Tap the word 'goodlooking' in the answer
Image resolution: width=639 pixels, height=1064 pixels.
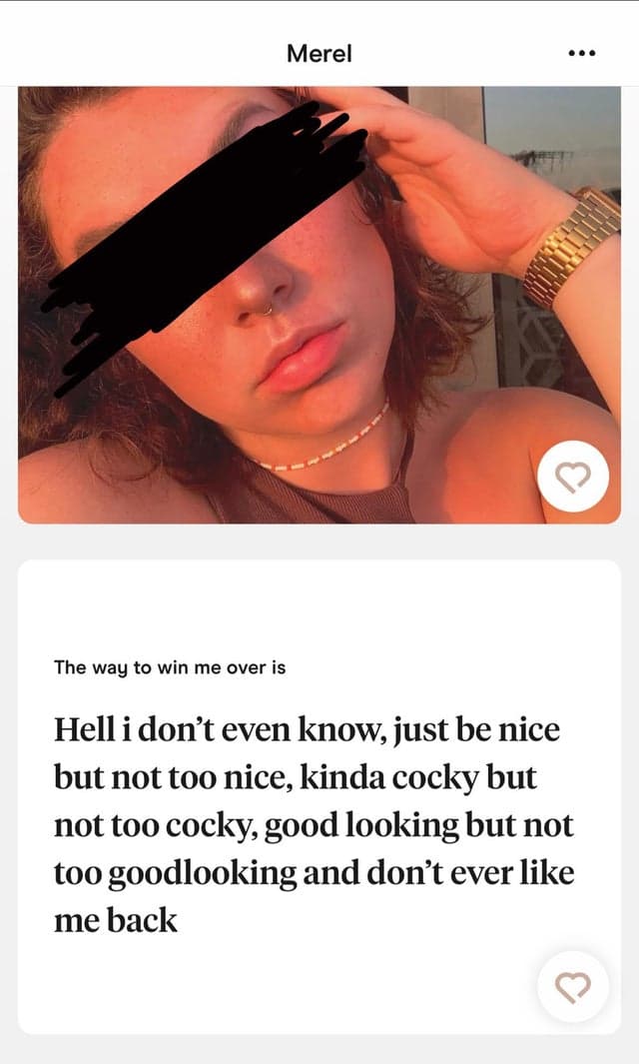[202, 874]
